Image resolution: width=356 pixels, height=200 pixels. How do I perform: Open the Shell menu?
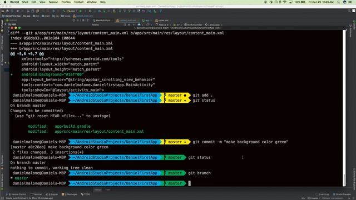pos(25,2)
